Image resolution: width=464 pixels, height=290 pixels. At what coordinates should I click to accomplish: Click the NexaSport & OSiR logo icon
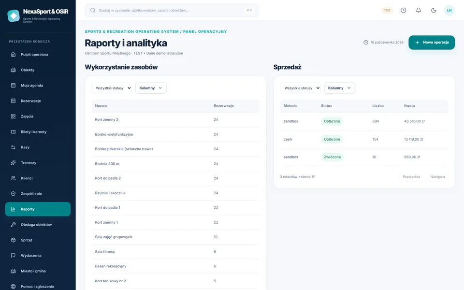(x=14, y=16)
